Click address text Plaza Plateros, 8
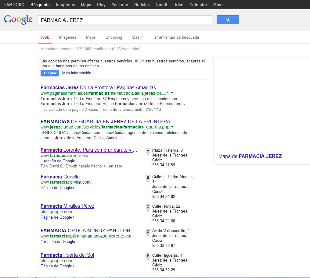310x278 pixels. 168,150
